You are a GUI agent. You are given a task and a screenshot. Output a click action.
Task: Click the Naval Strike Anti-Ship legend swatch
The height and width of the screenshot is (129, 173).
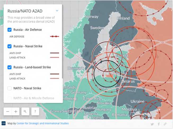pos(55,53)
